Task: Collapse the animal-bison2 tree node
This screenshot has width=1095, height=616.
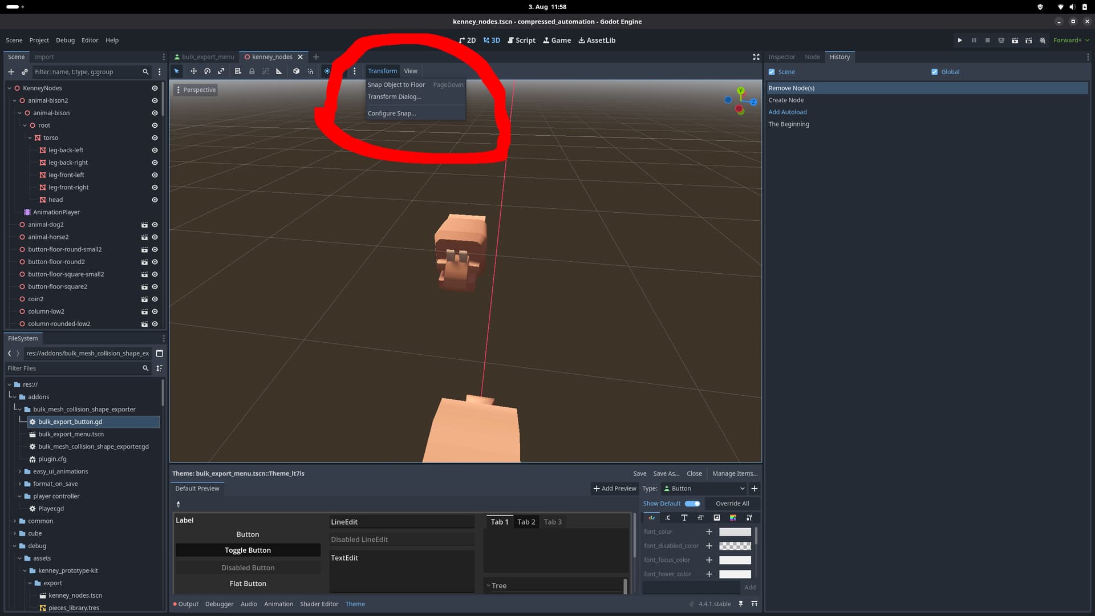Action: pos(15,100)
